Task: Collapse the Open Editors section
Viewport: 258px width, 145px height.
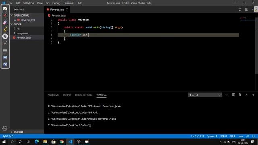Action: tap(21, 15)
